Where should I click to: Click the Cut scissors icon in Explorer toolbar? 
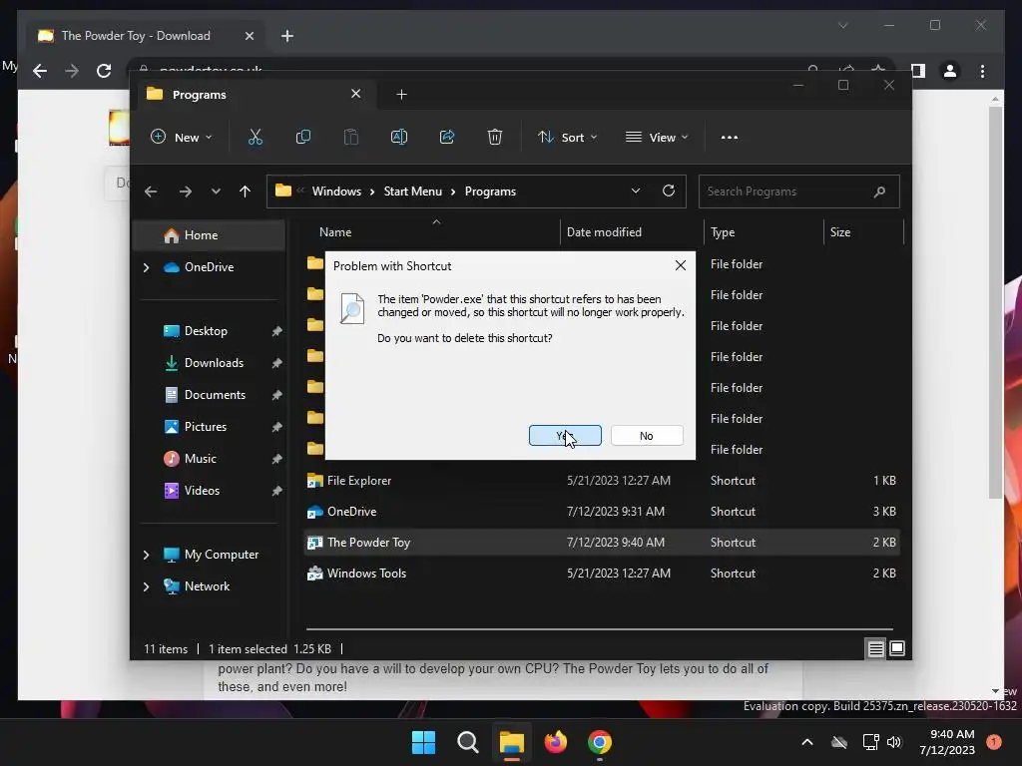click(x=255, y=138)
